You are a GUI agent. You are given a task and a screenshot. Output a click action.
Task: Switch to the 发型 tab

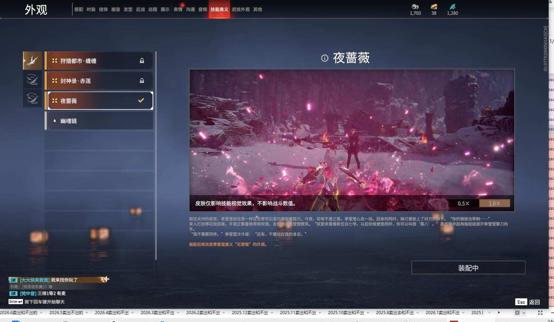pos(128,9)
